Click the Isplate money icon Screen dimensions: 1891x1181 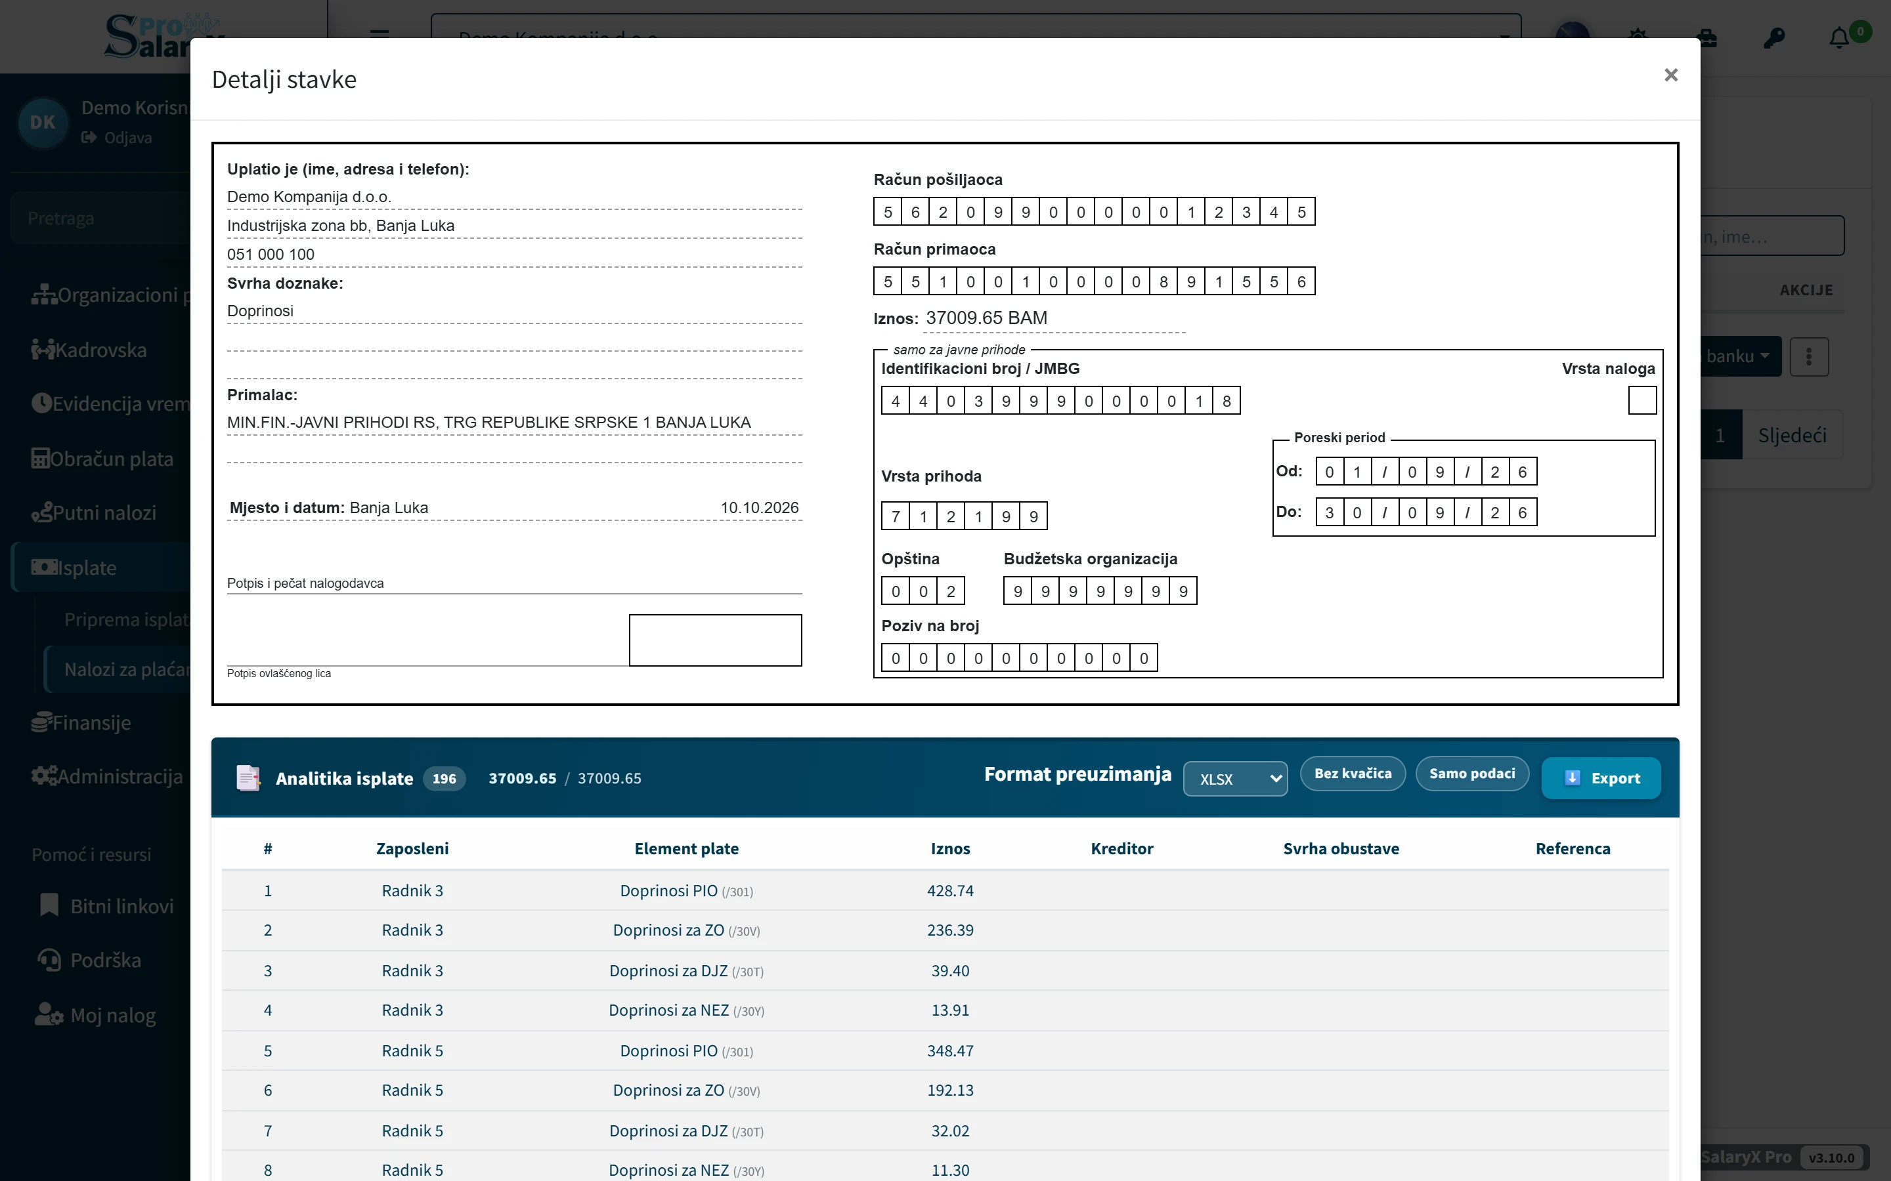pos(44,567)
